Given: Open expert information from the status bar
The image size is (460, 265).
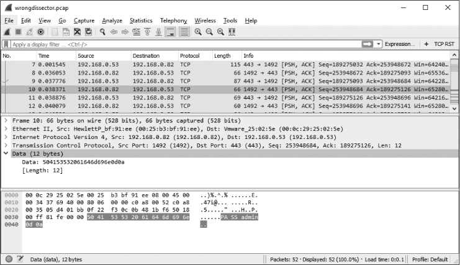Looking at the screenshot, I should point(9,259).
